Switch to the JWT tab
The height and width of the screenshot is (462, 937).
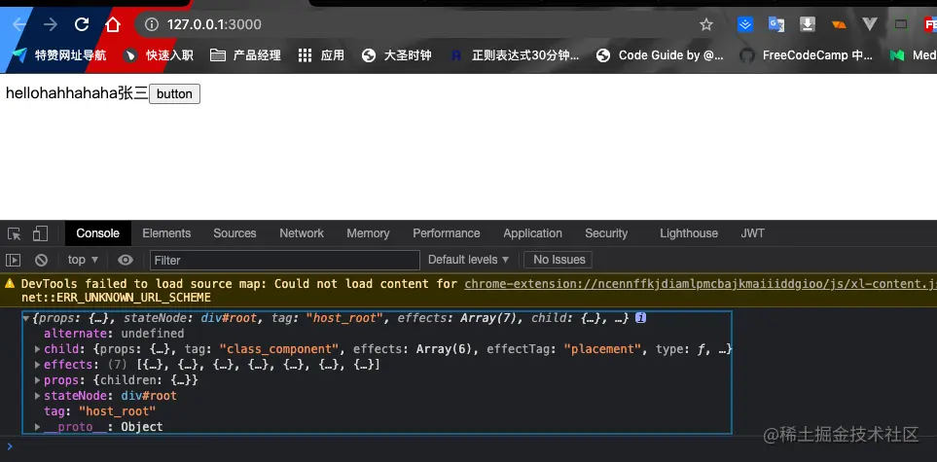(752, 233)
